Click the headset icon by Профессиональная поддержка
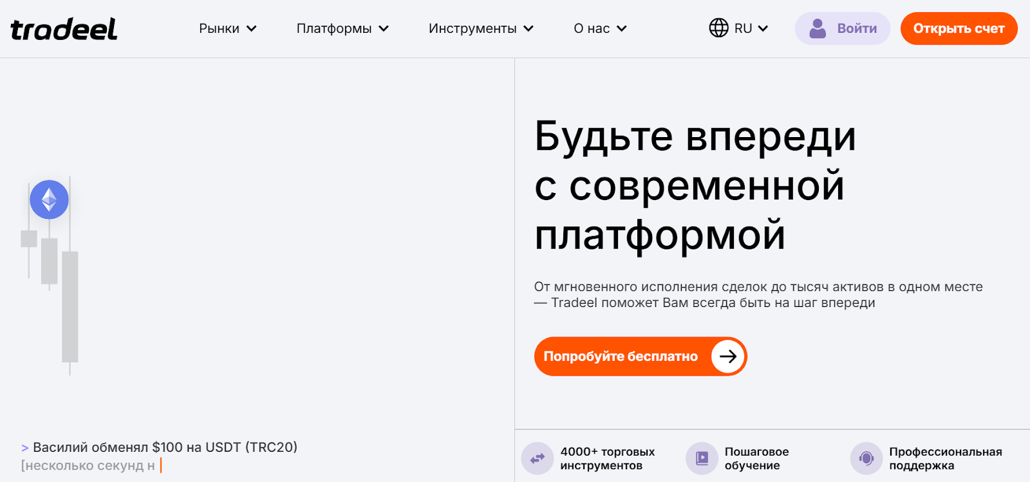This screenshot has height=482, width=1030. [866, 458]
